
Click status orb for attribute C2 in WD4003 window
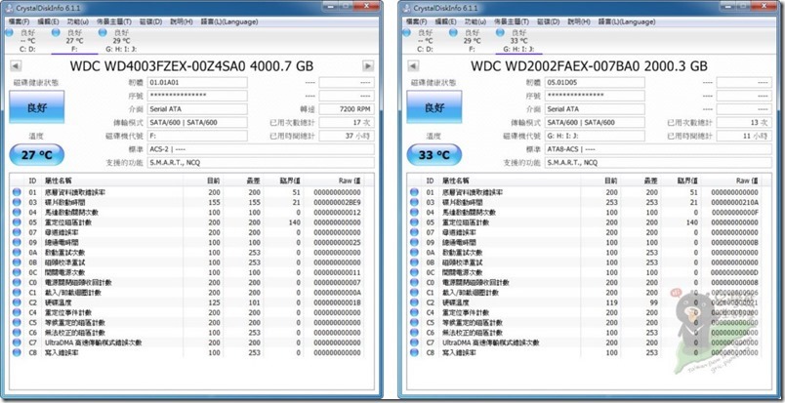pos(17,302)
